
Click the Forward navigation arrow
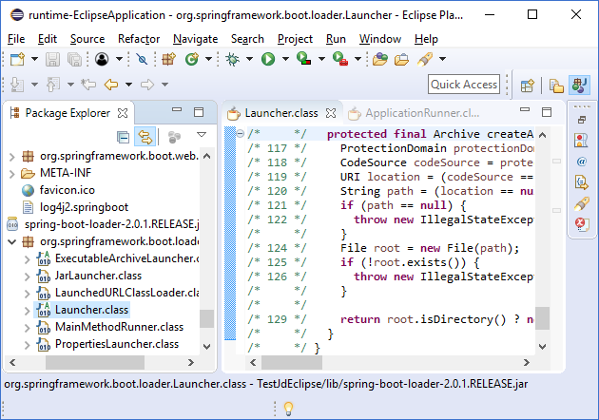[x=147, y=84]
